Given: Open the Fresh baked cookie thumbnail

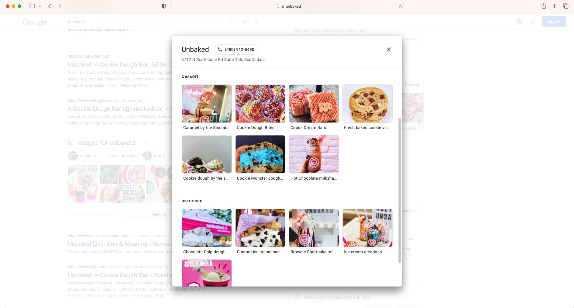Looking at the screenshot, I should coord(367,104).
